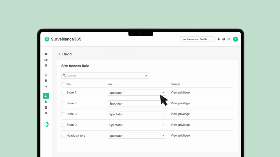Focus the Search input field
This screenshot has width=280, height=157.
(x=105, y=76)
